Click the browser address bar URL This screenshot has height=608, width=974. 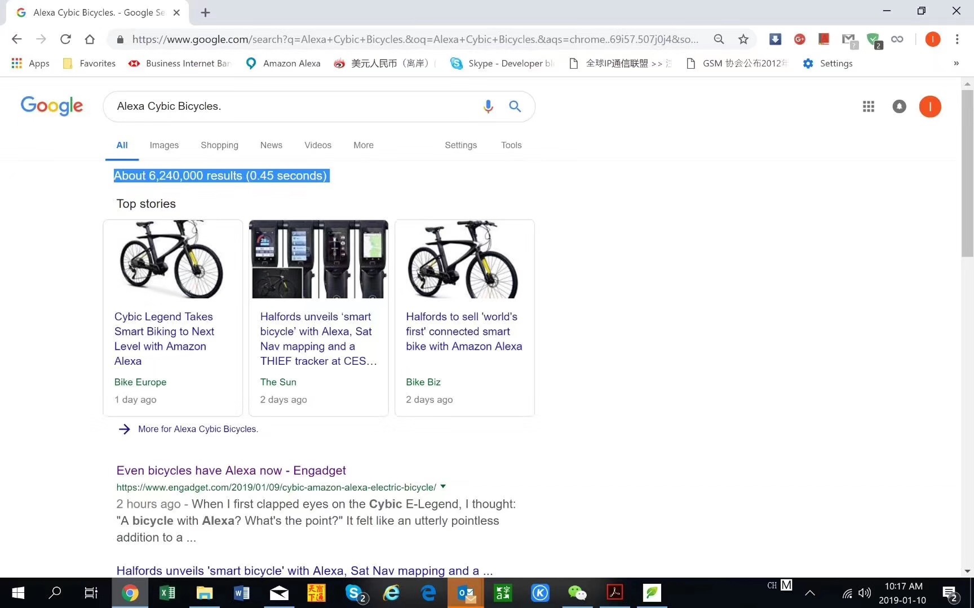click(x=415, y=39)
